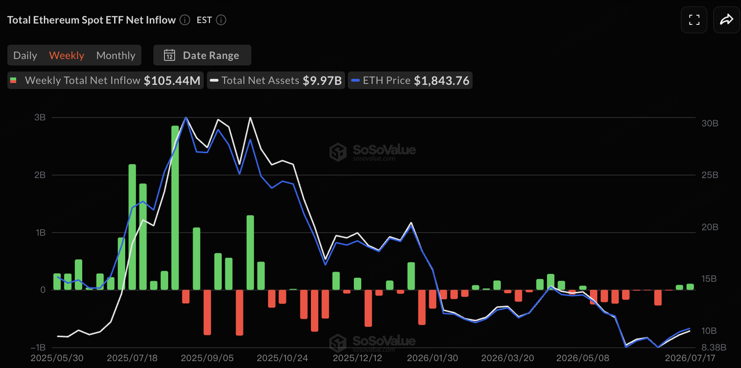
Task: Click the fullscreen expand icon
Action: pyautogui.click(x=694, y=20)
